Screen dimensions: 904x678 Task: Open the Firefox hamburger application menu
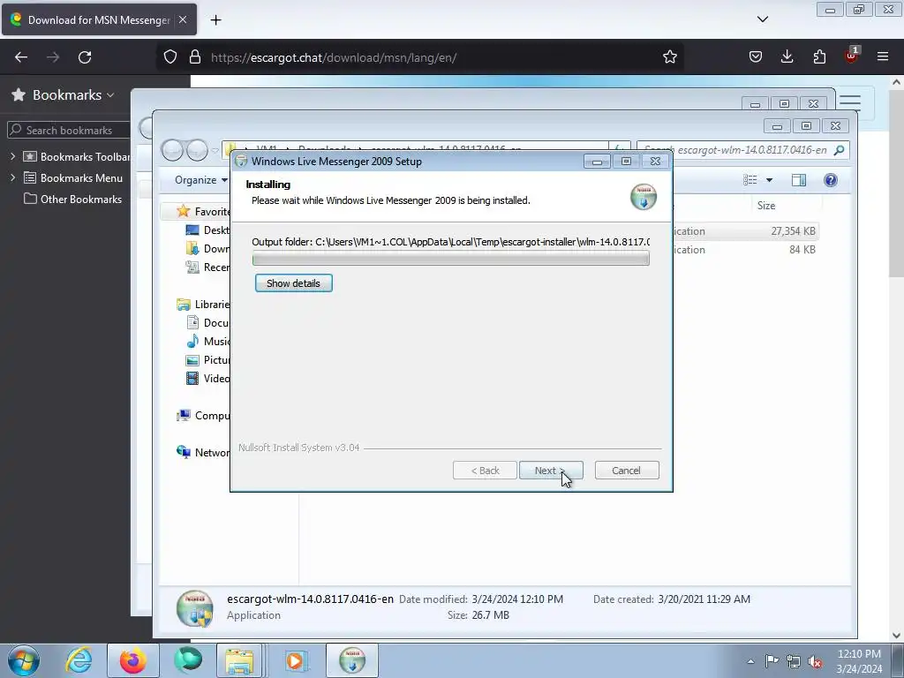coord(883,57)
